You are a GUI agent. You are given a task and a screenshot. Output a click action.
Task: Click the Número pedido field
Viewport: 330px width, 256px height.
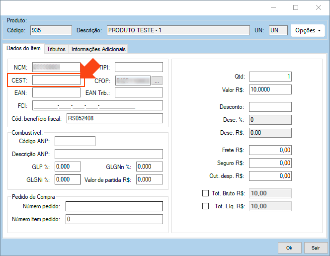[114, 206]
